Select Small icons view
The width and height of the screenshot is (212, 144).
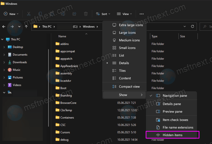click(124, 48)
